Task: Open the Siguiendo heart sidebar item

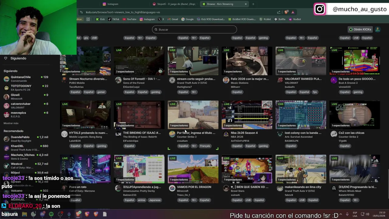Action: 15,58
